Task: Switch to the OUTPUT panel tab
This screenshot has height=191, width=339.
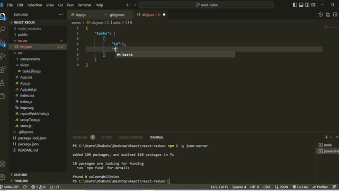Action: coord(107,137)
